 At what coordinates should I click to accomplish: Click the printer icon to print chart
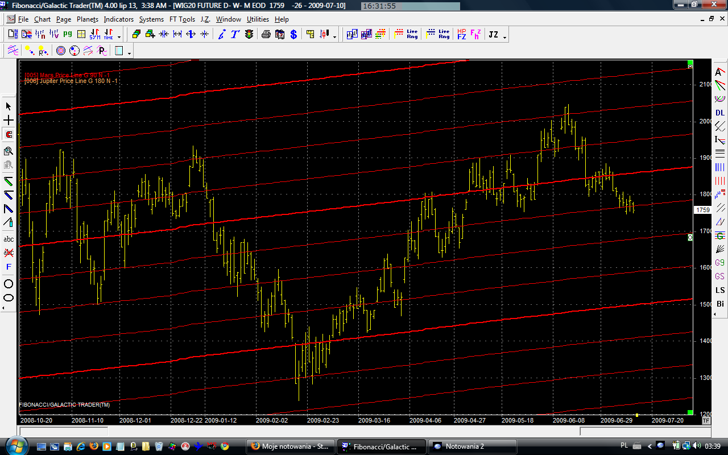pos(266,34)
